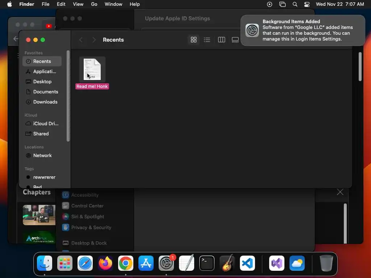Click the Read me! Honk filename label

[x=92, y=86]
